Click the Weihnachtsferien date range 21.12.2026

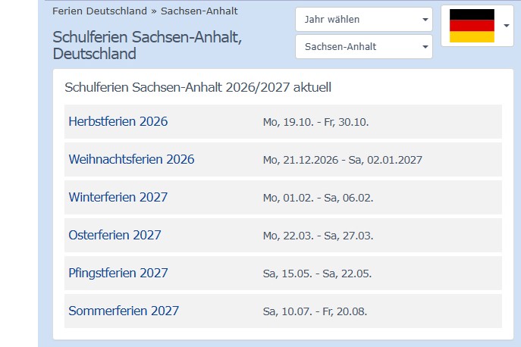pyautogui.click(x=343, y=160)
